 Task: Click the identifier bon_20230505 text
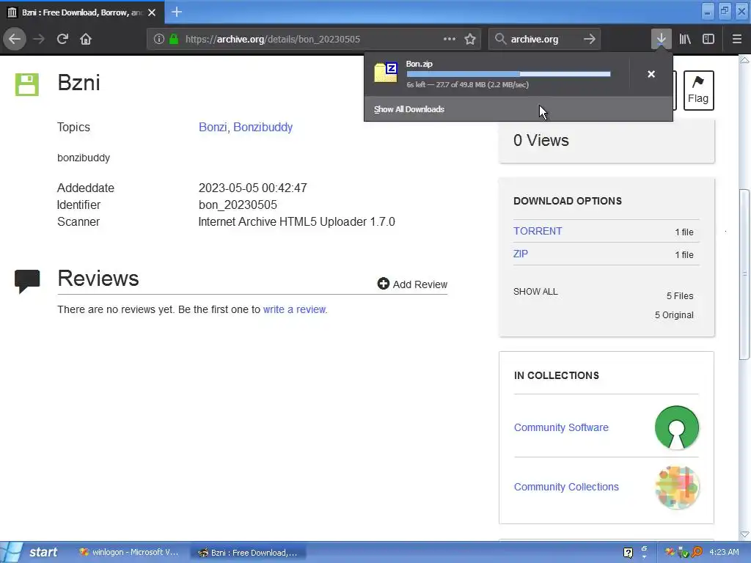pos(238,205)
